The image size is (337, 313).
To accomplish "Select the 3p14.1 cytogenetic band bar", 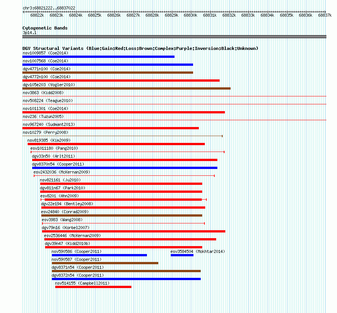I will 174,37.
